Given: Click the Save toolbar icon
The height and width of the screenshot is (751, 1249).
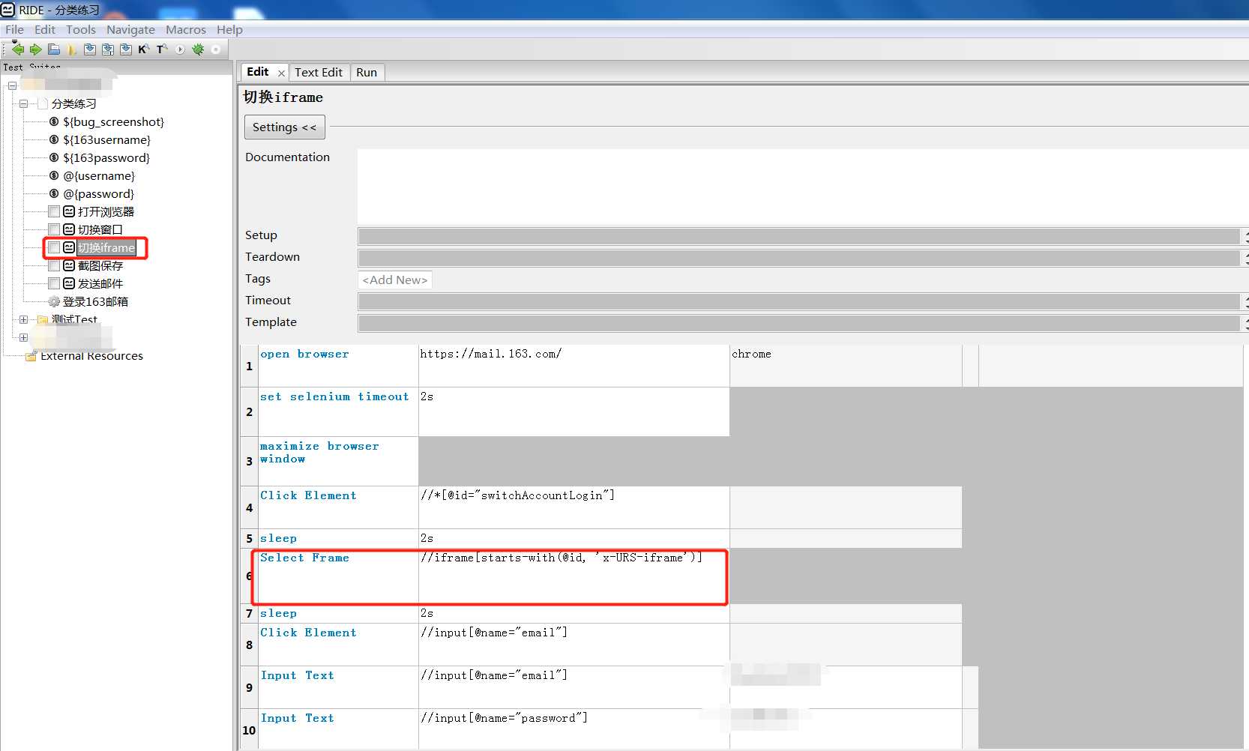Looking at the screenshot, I should click(90, 49).
